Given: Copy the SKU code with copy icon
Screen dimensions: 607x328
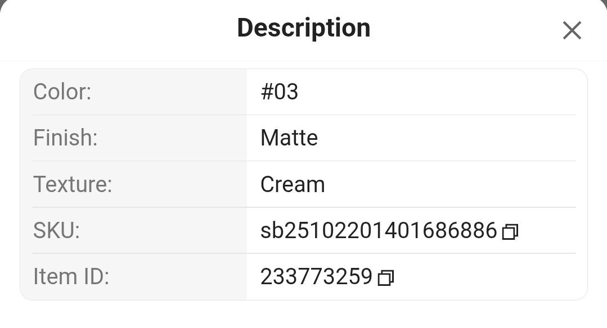Looking at the screenshot, I should [x=510, y=231].
